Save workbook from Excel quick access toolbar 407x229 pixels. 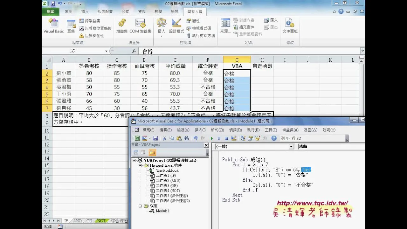pyautogui.click(x=52, y=3)
